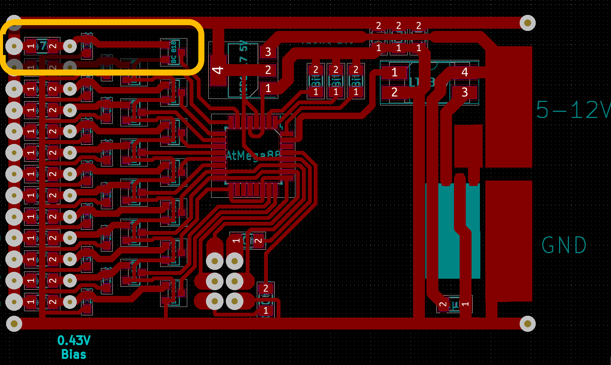Click pad 1 of capacitor above 2x3 header
Screen dimensions: 611x365
click(236, 241)
